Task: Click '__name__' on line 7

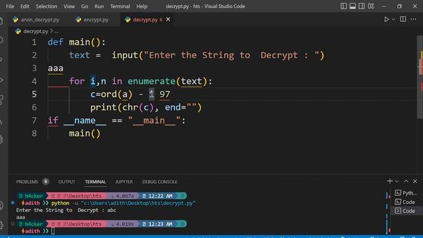Action: tap(85, 120)
